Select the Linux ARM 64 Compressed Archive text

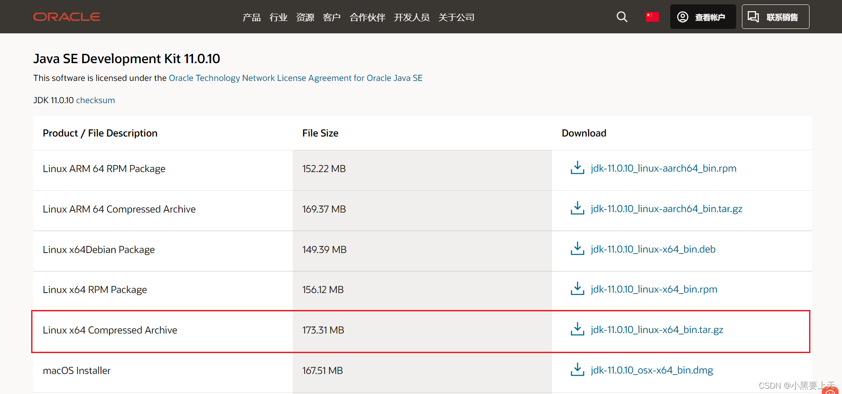[x=119, y=209]
